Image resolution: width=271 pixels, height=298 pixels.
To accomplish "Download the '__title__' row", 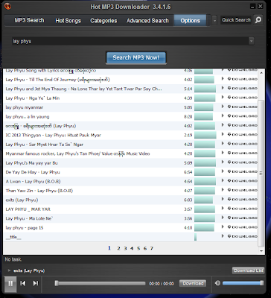I will click(243, 236).
